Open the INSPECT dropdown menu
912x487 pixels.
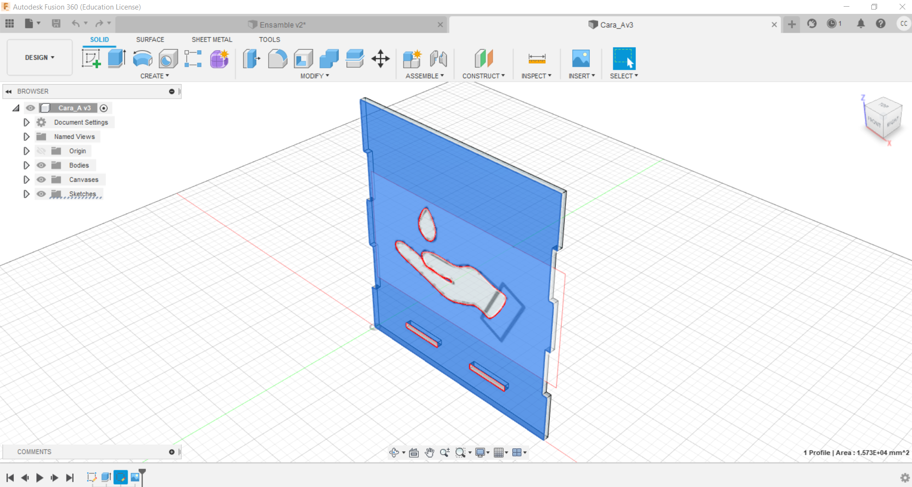[x=536, y=76]
